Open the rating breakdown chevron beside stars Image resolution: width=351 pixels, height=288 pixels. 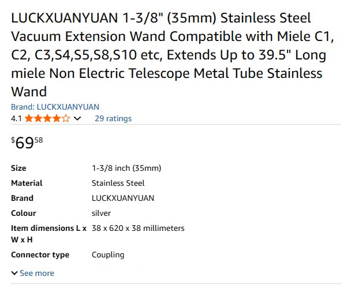click(78, 119)
